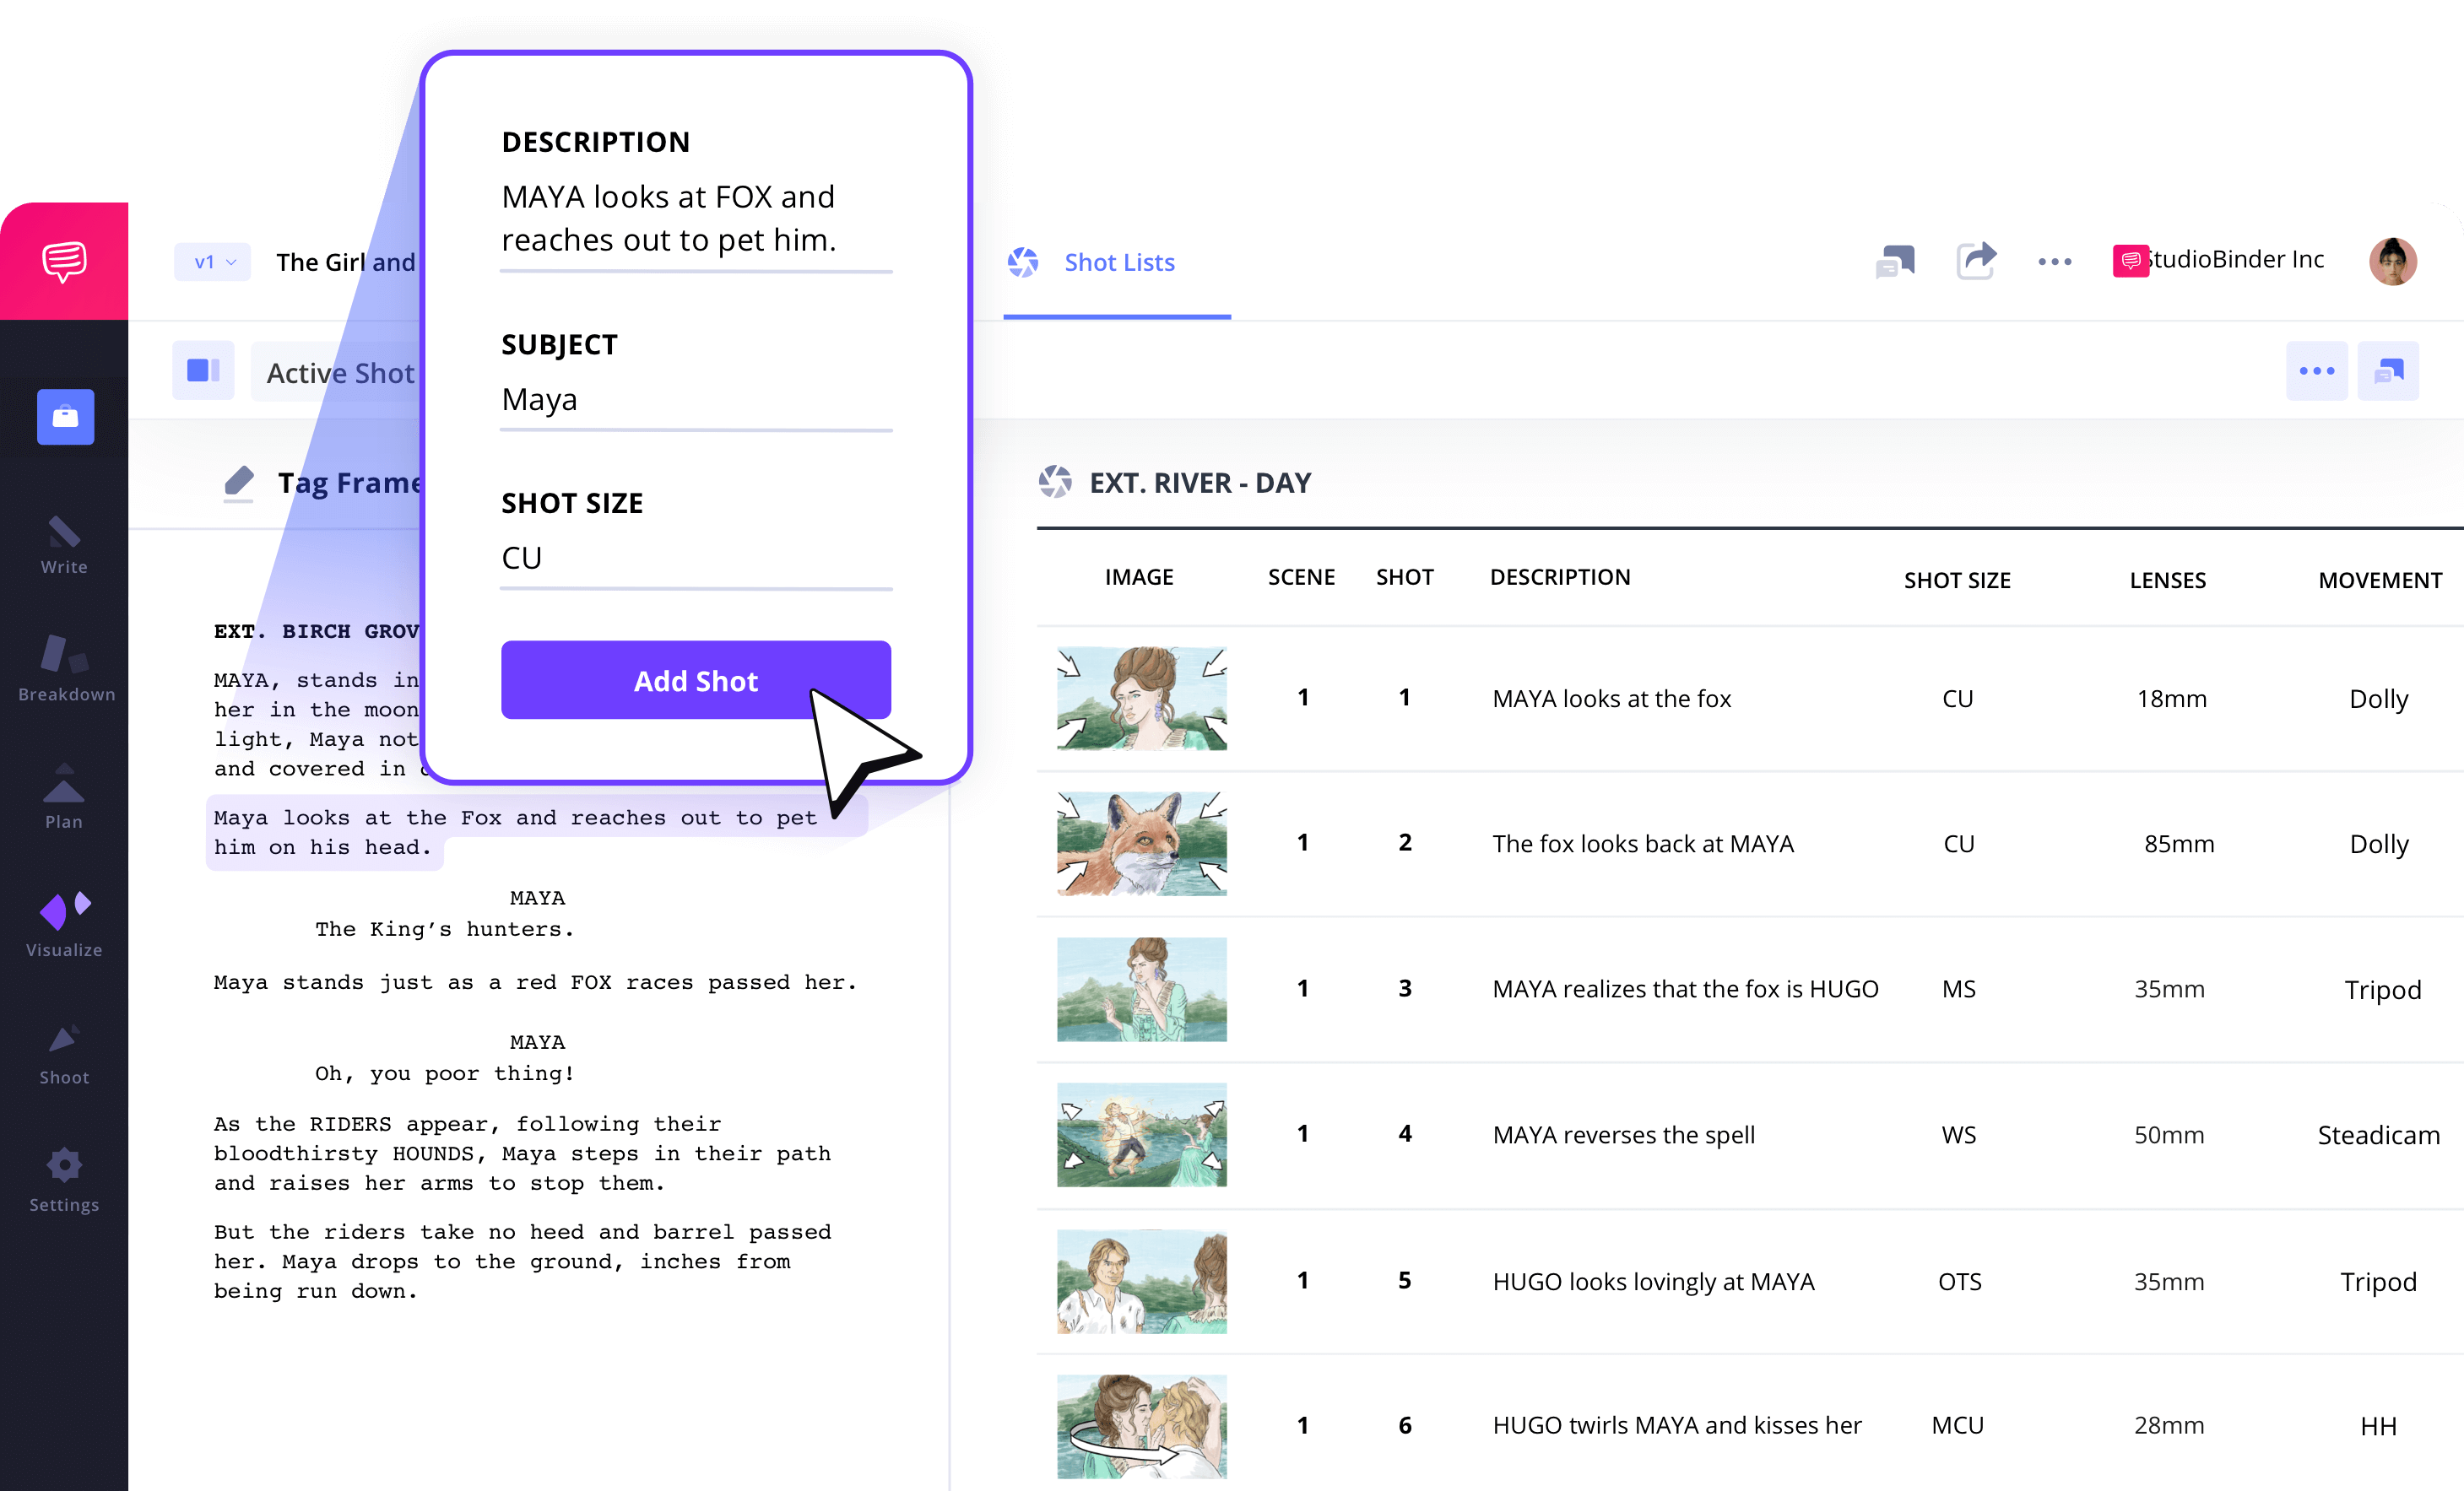Screen dimensions: 2464x1491
Task: Toggle the chat panel button above the shot list
Action: [2388, 370]
